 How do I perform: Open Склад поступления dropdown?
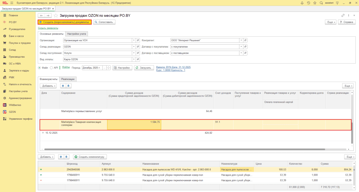click(x=134, y=53)
